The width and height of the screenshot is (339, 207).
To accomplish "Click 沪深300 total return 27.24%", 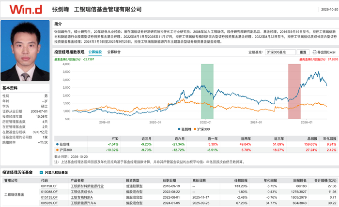I will click(311, 150).
